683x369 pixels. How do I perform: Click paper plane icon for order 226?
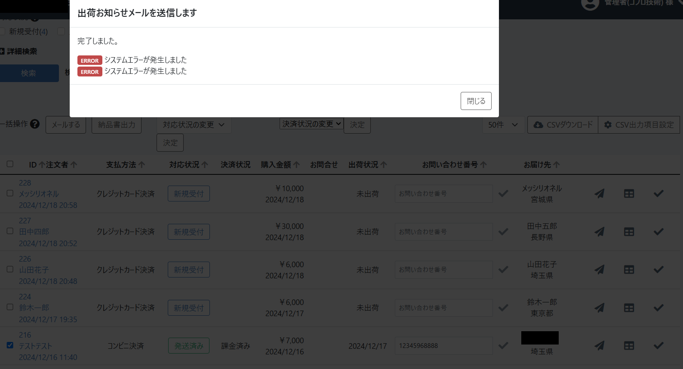click(599, 270)
